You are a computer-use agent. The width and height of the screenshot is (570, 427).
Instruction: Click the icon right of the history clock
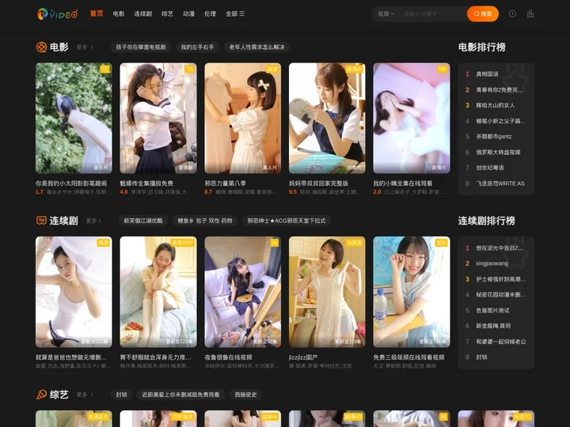[x=530, y=13]
